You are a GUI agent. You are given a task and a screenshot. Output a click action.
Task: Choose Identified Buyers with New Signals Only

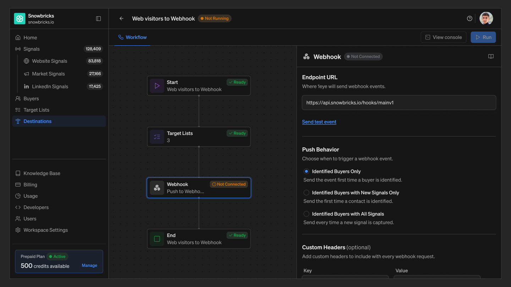click(x=306, y=193)
